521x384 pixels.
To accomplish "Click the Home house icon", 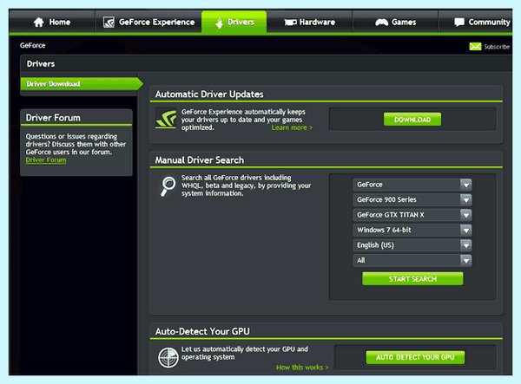I will tap(38, 23).
